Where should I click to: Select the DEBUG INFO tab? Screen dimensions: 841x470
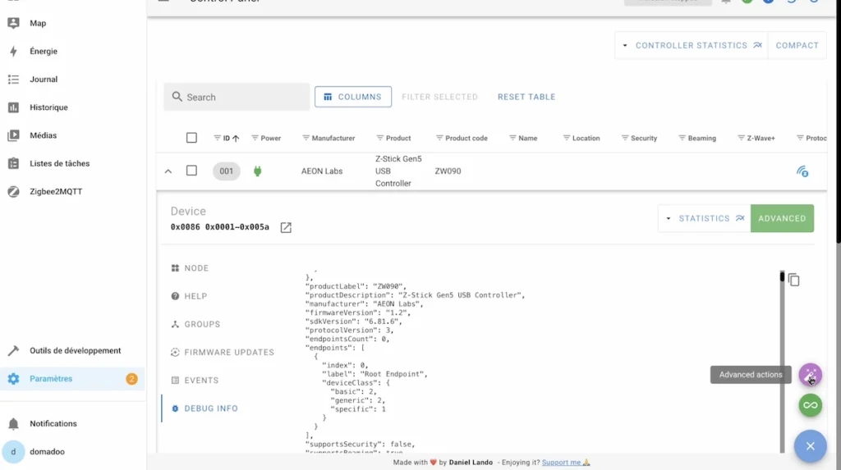[211, 408]
